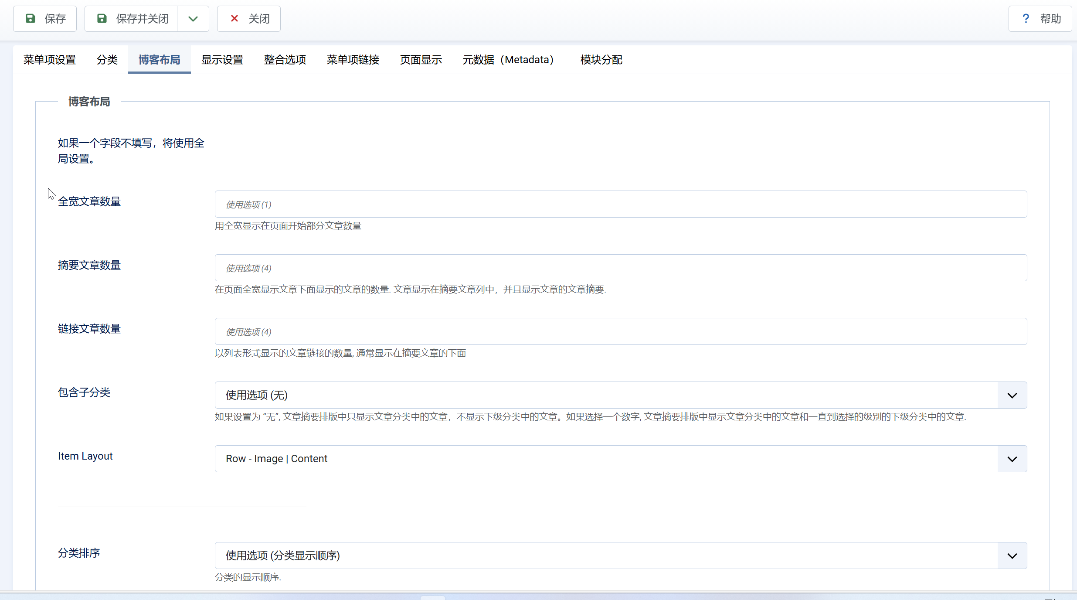The width and height of the screenshot is (1077, 600).
Task: Click the green save icon on 保存 button
Action: tap(30, 19)
